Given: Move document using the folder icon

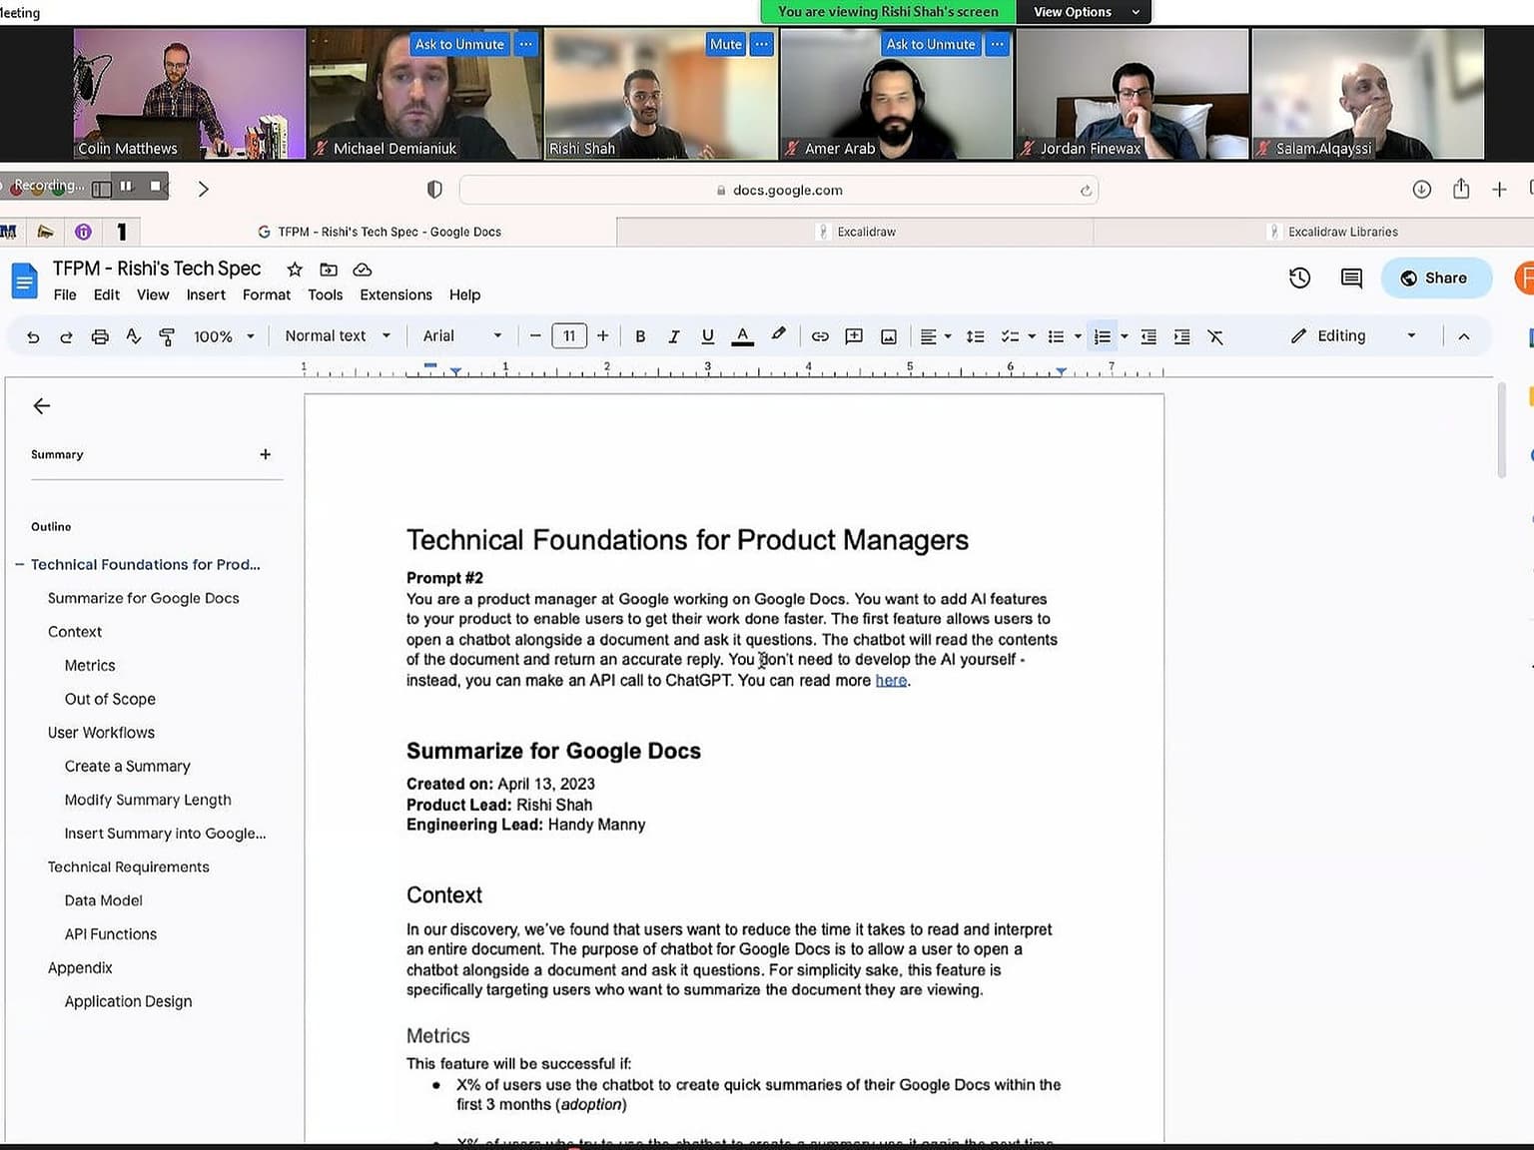Looking at the screenshot, I should point(329,270).
